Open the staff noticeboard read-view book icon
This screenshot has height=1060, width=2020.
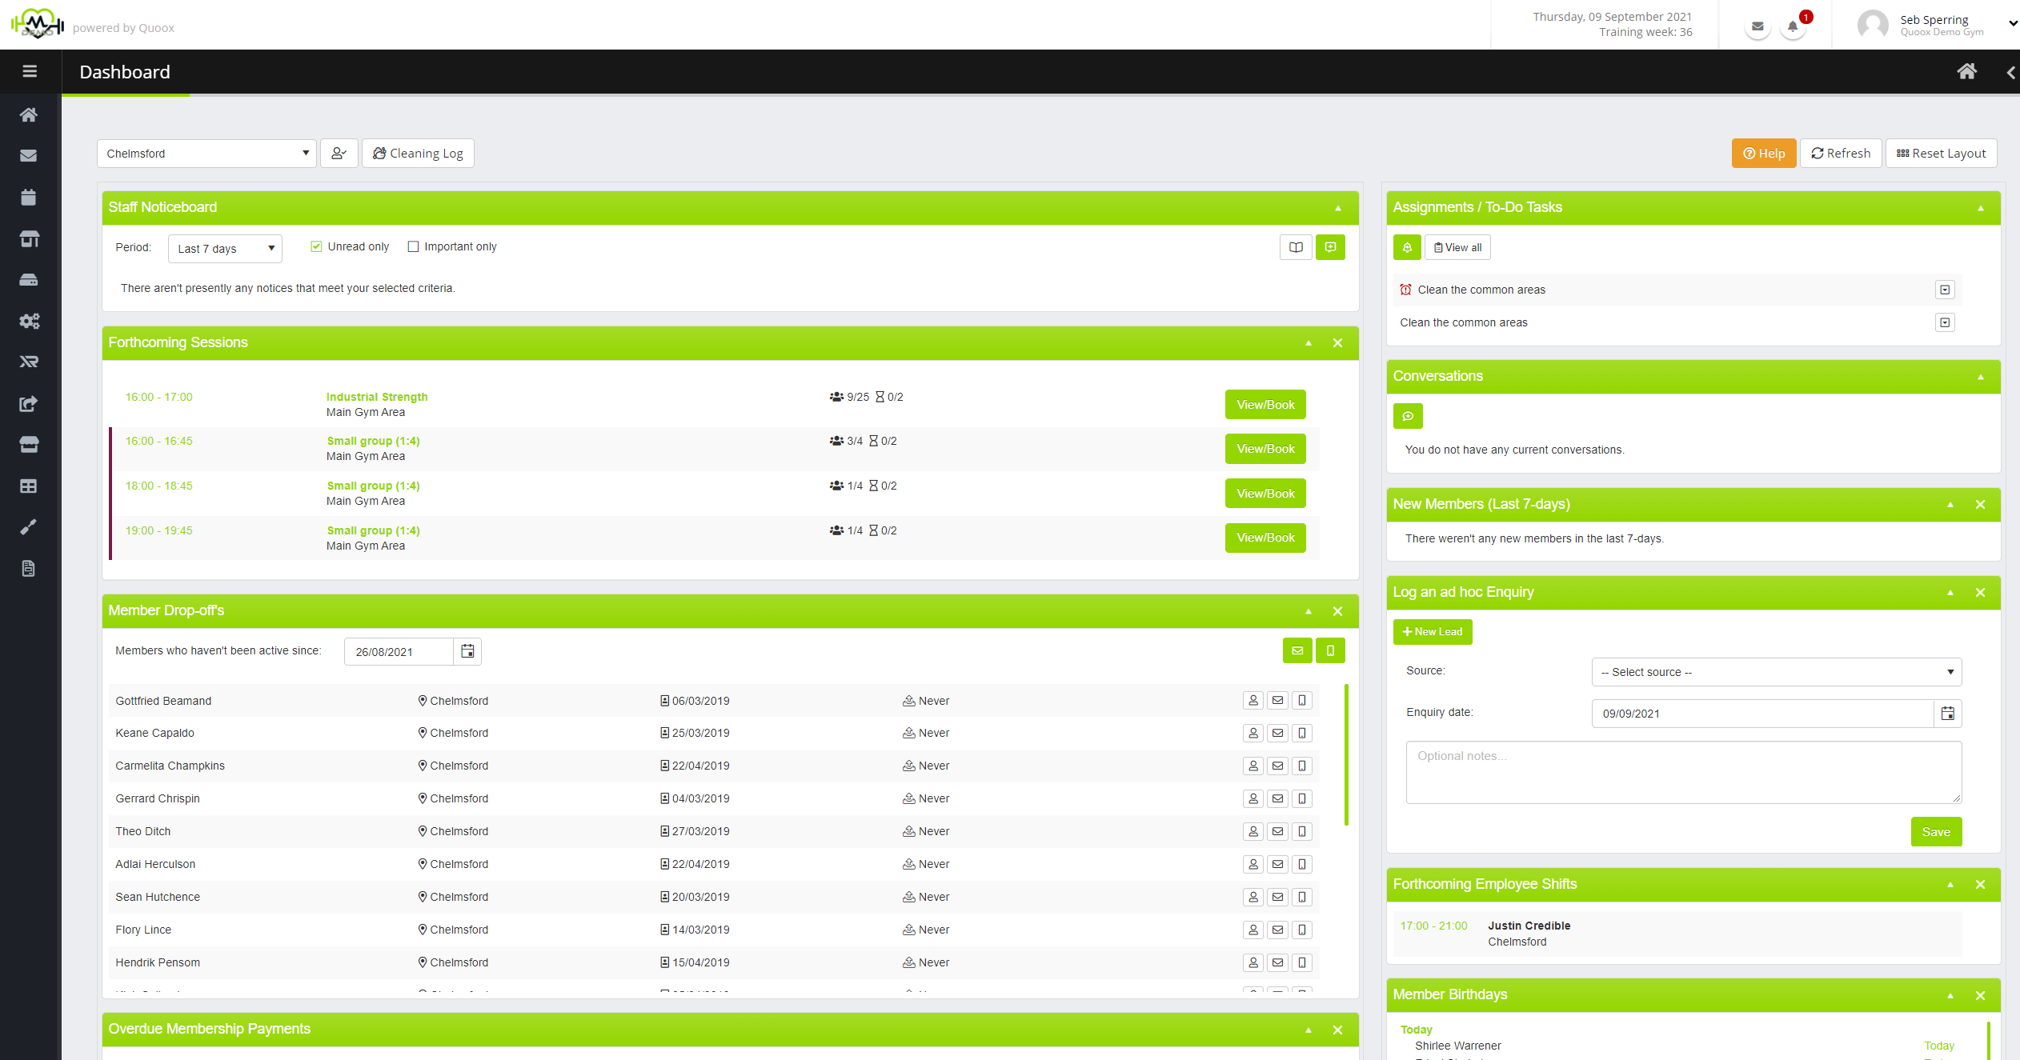click(1296, 247)
